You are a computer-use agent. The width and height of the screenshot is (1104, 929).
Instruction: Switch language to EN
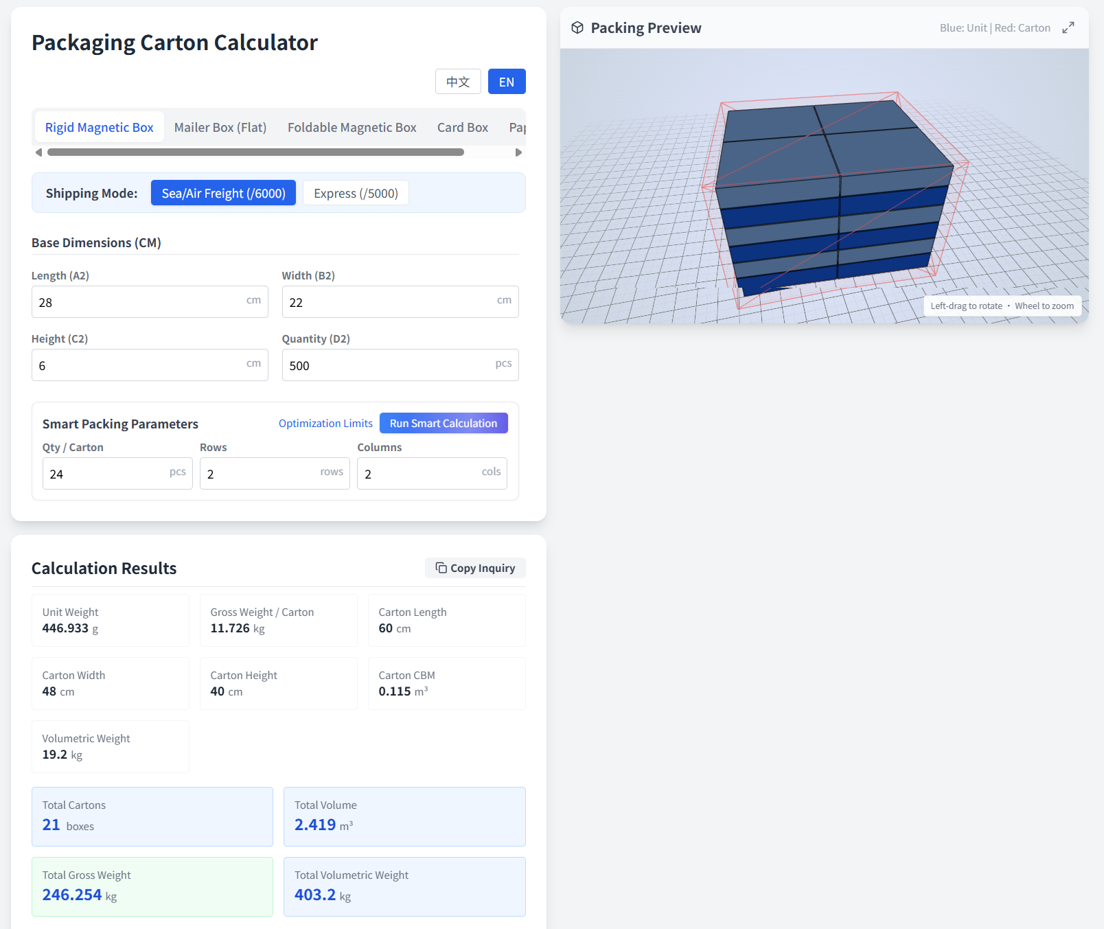pos(507,82)
